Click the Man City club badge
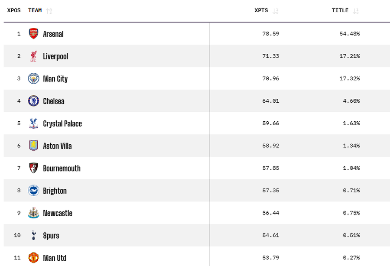390x266 pixels. point(33,78)
